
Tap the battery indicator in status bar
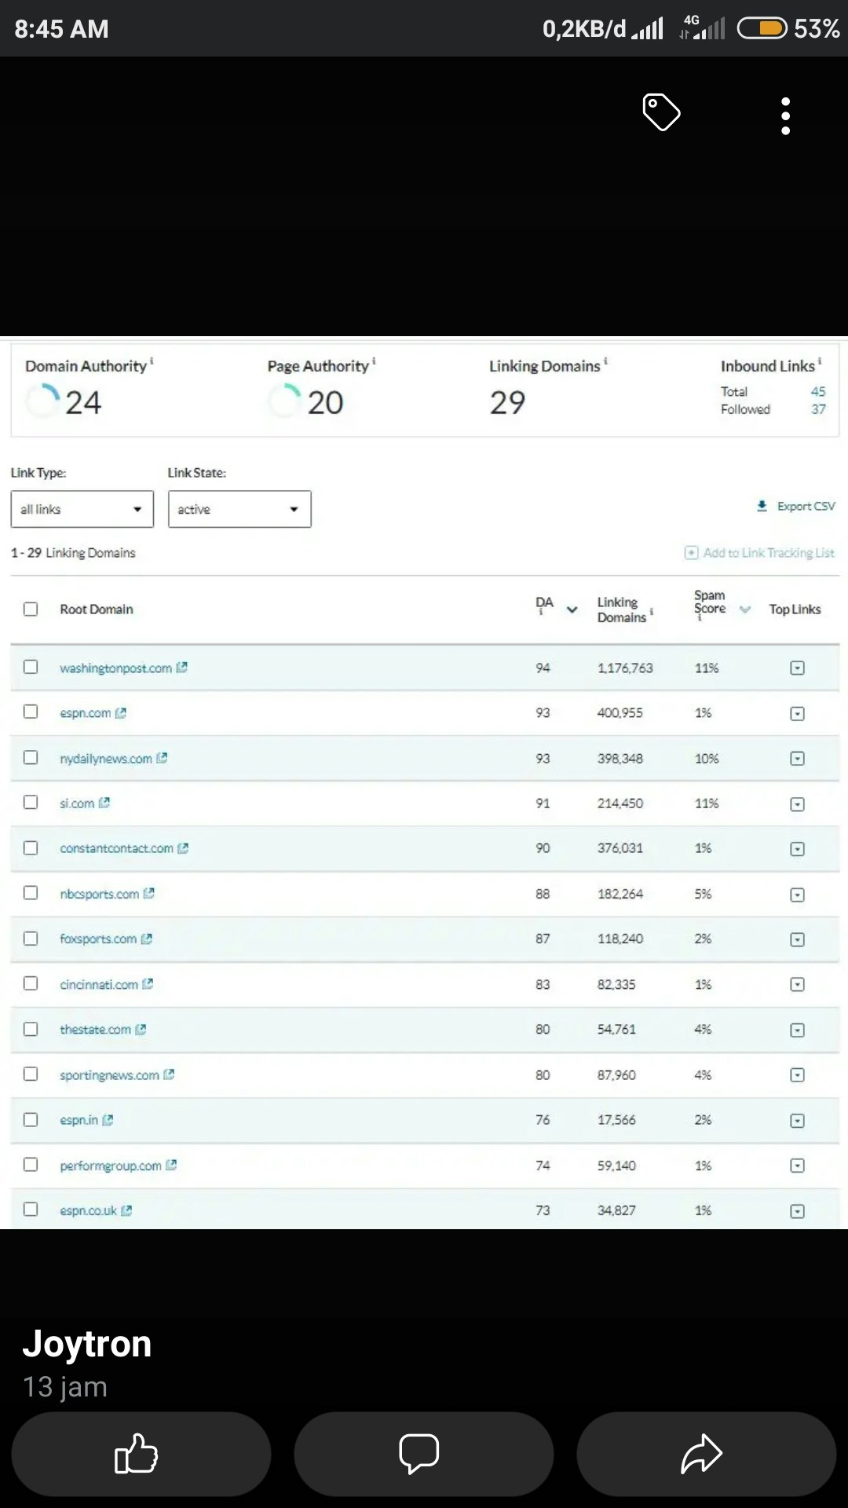point(762,29)
